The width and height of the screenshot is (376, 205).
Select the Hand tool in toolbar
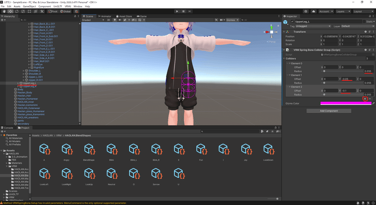click(4, 11)
